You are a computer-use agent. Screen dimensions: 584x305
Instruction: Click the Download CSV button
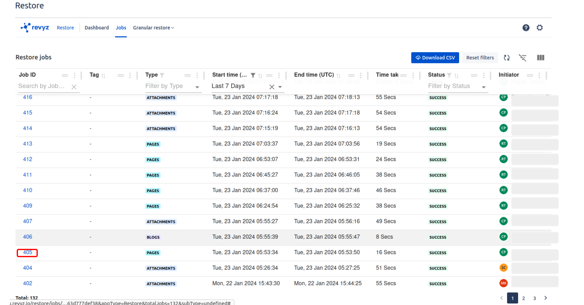(435, 58)
